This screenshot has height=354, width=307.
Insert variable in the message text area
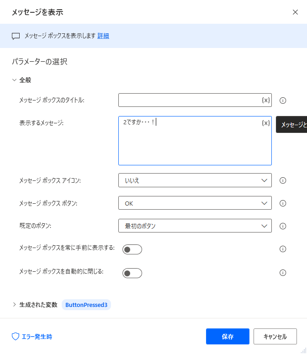click(266, 123)
